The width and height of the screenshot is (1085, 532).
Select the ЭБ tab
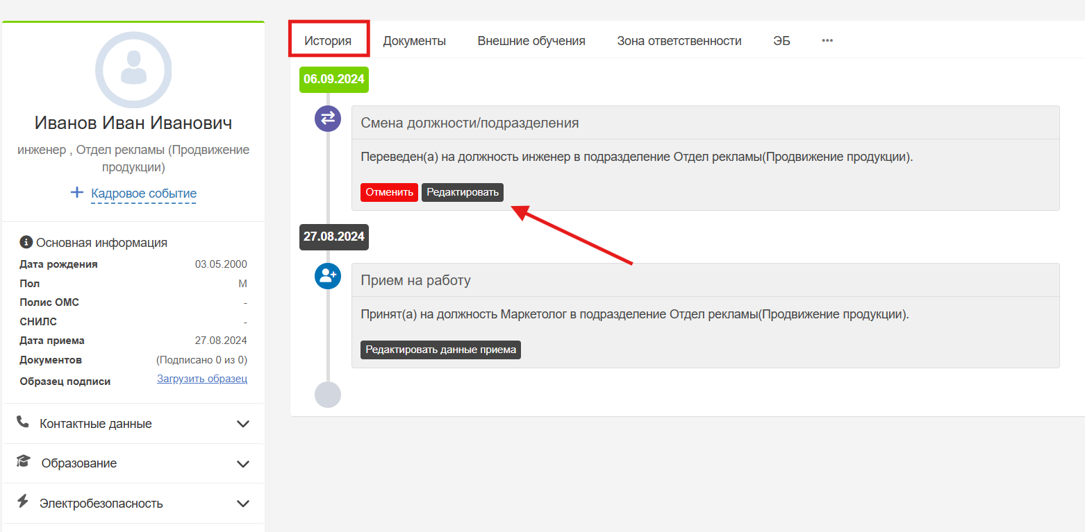coord(781,40)
